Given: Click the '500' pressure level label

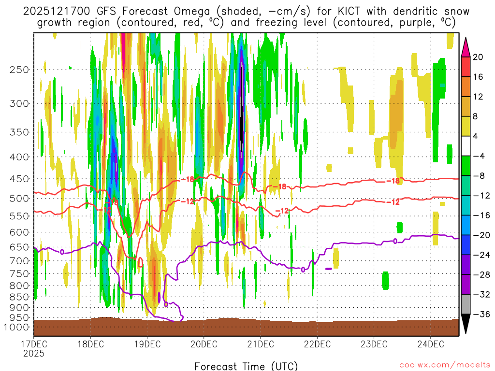Looking at the screenshot, I should 19,199.
